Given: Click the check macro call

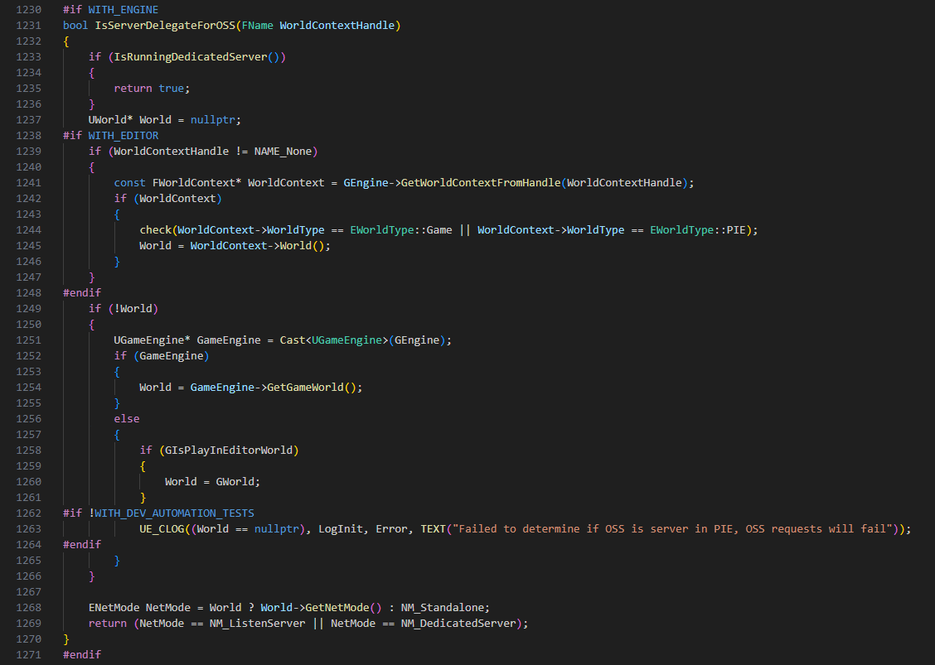Looking at the screenshot, I should click(x=156, y=230).
